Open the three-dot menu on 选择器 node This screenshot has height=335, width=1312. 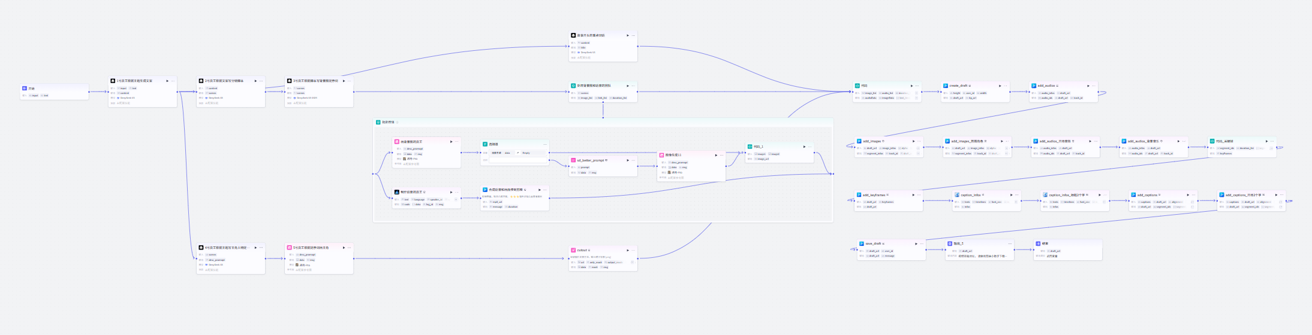tap(545, 144)
